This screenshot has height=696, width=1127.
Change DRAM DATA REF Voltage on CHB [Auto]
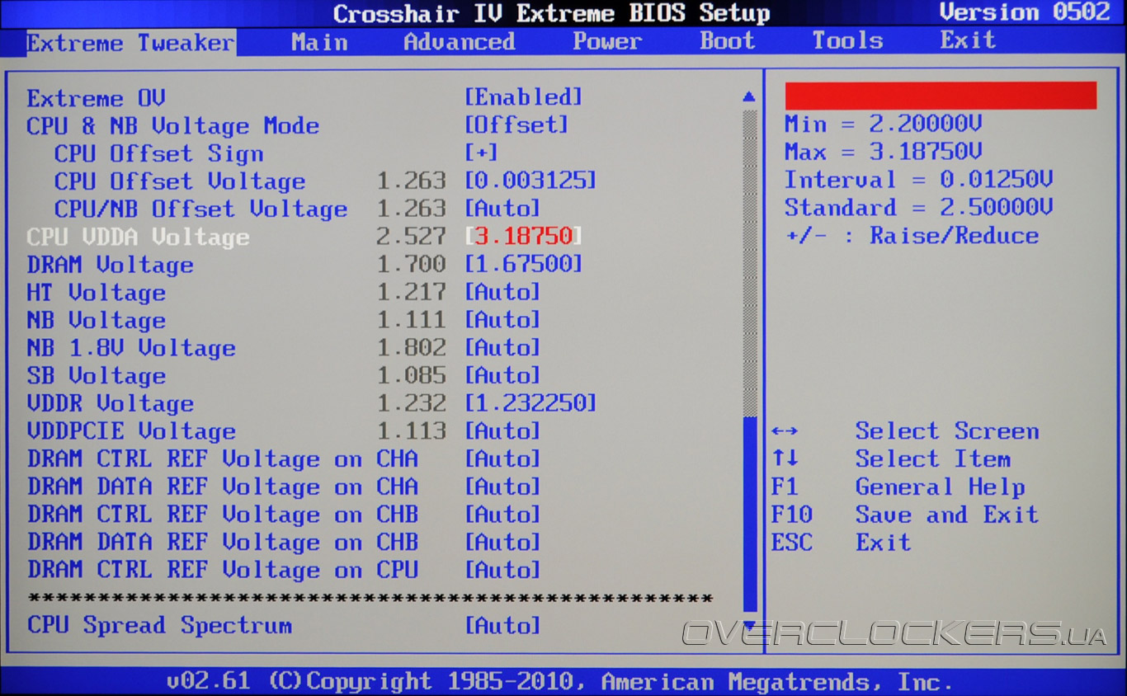click(x=502, y=543)
